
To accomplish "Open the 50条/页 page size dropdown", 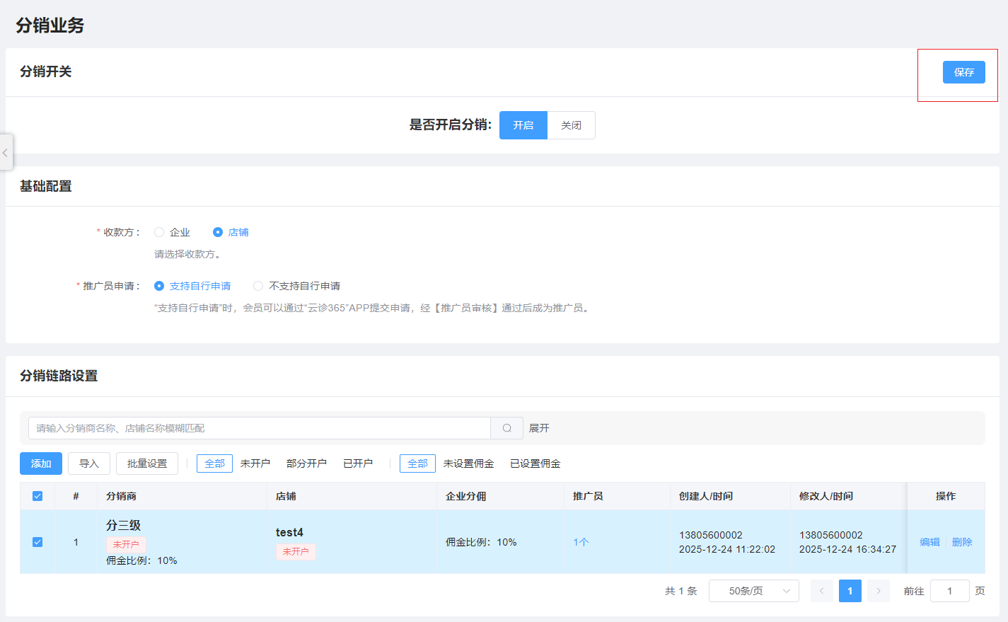I will tap(753, 591).
